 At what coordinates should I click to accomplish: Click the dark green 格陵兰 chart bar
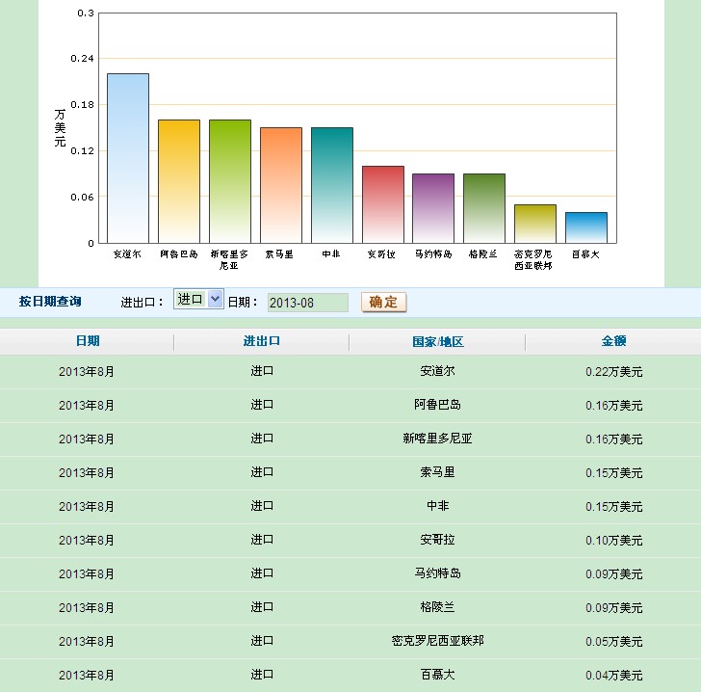pyautogui.click(x=484, y=208)
